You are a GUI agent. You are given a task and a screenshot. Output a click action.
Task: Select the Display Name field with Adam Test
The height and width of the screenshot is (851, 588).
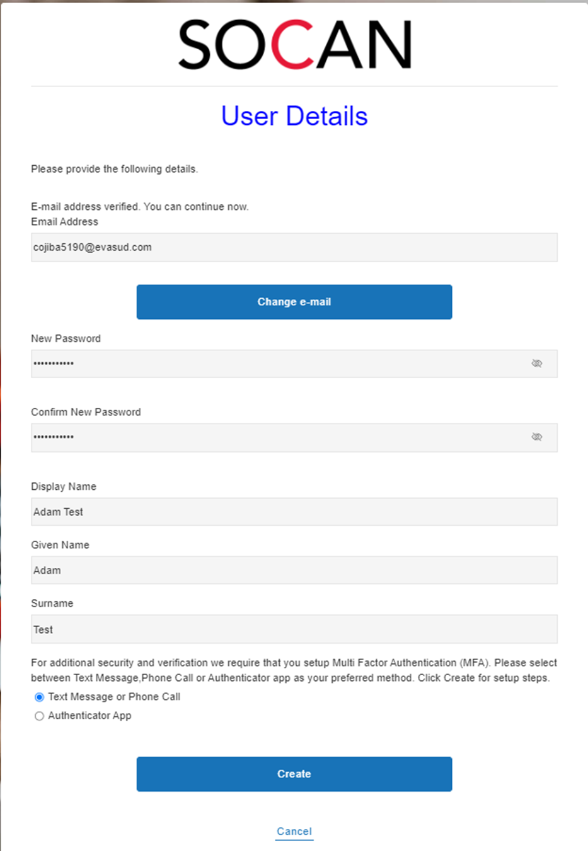coord(294,512)
